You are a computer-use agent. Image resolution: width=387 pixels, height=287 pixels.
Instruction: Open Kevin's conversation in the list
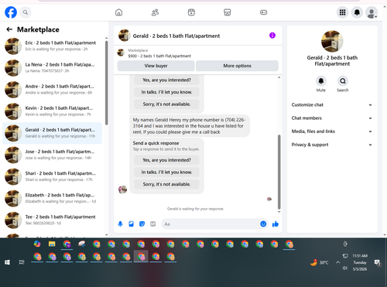click(52, 111)
